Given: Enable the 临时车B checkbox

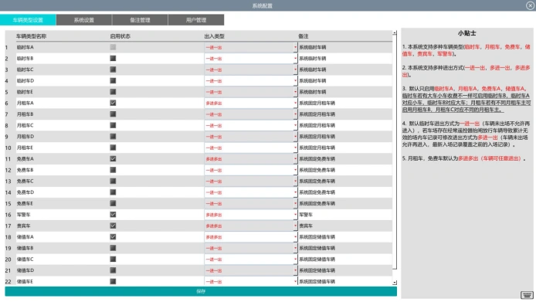Looking at the screenshot, I should pyautogui.click(x=113, y=59).
